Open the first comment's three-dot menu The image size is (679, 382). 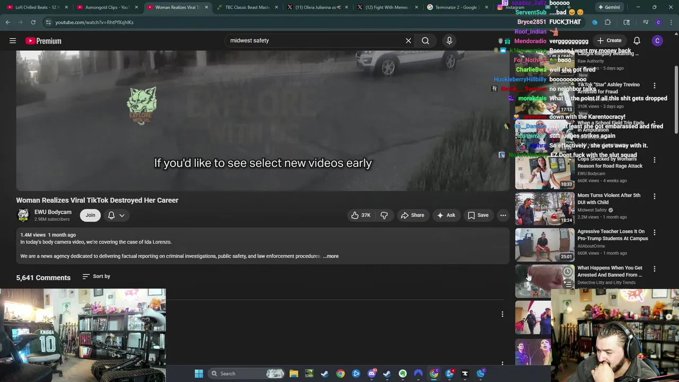coord(502,314)
